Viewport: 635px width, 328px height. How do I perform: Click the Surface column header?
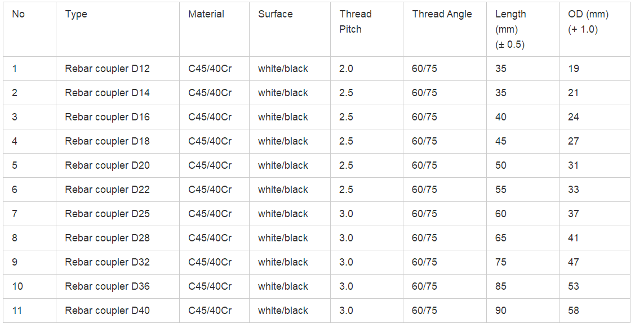(290, 29)
